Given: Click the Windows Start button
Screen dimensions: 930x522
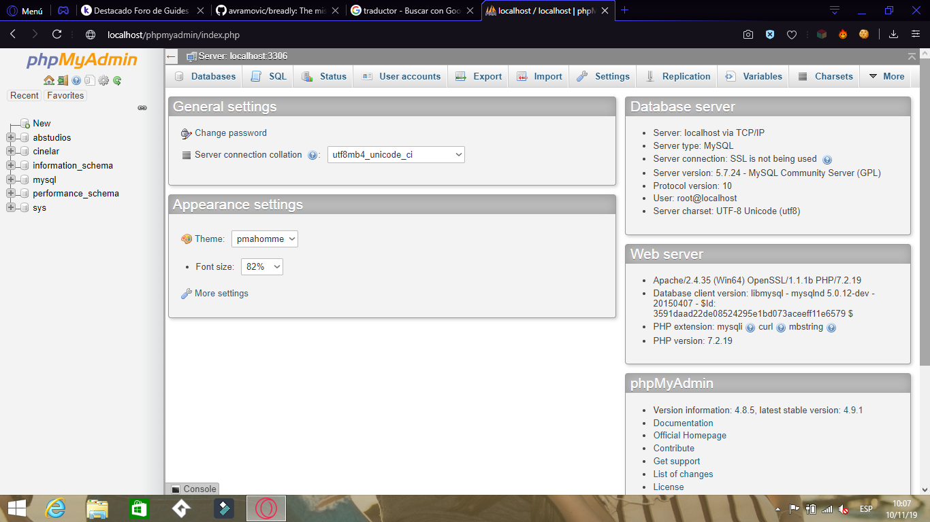Looking at the screenshot, I should [16, 508].
